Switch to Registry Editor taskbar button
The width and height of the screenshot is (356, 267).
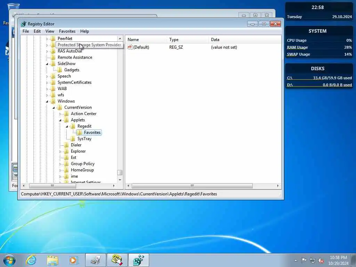click(x=139, y=260)
